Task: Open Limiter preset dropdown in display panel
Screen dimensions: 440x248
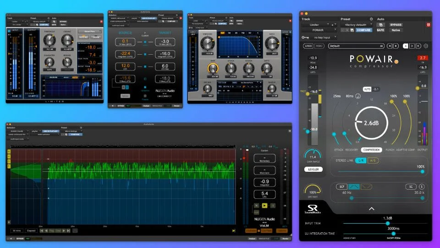Action: pyautogui.click(x=90, y=32)
